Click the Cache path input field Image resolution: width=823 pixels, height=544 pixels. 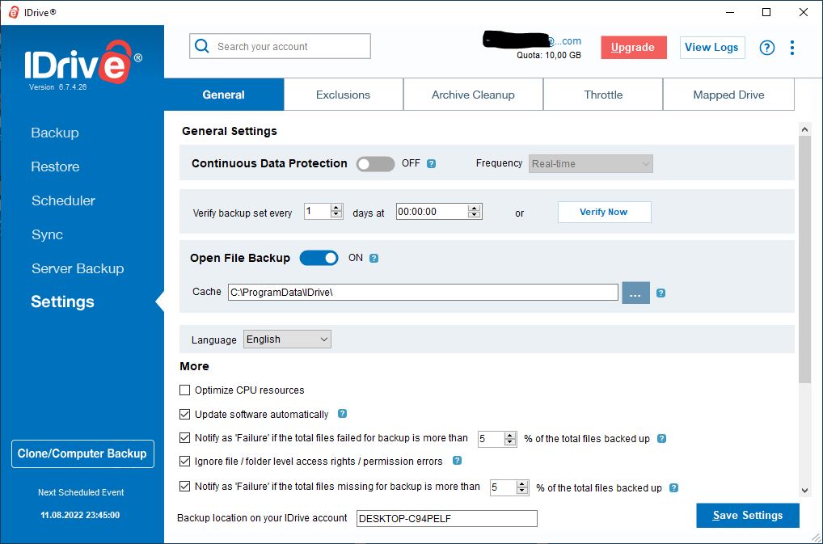(x=423, y=292)
